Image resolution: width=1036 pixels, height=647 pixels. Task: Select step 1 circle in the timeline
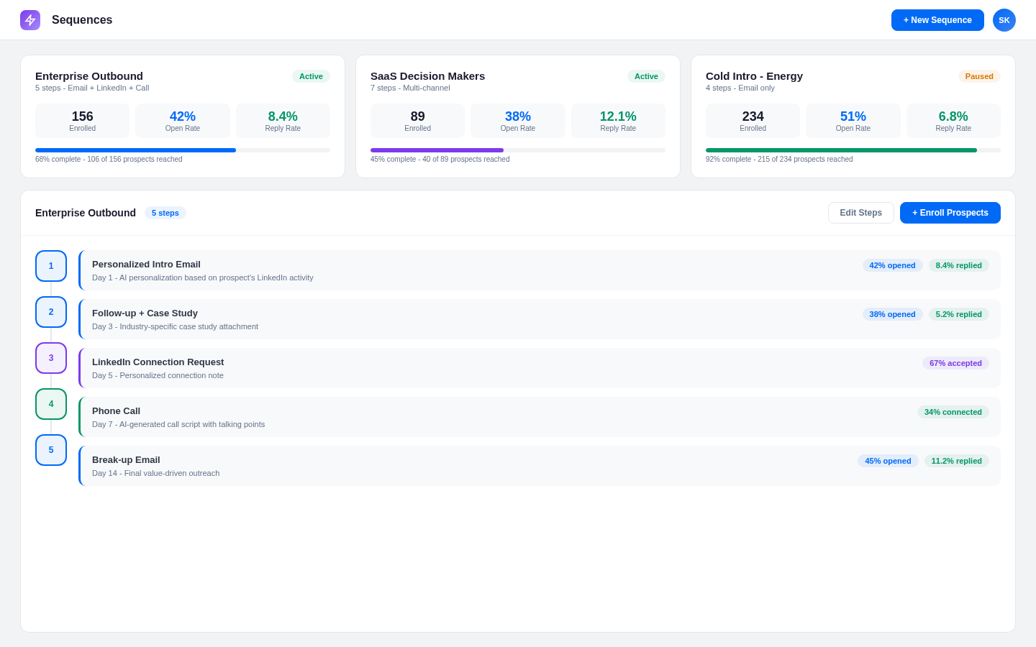pyautogui.click(x=51, y=266)
